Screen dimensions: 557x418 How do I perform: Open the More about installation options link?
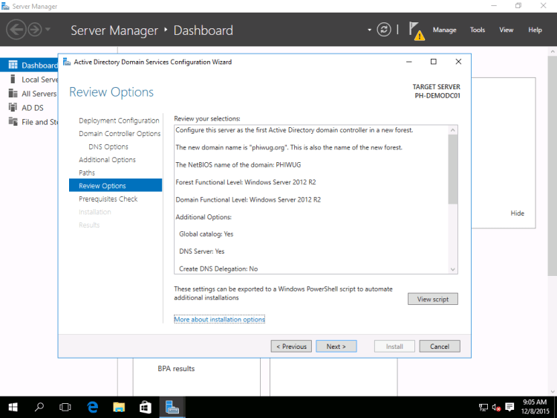pyautogui.click(x=219, y=319)
